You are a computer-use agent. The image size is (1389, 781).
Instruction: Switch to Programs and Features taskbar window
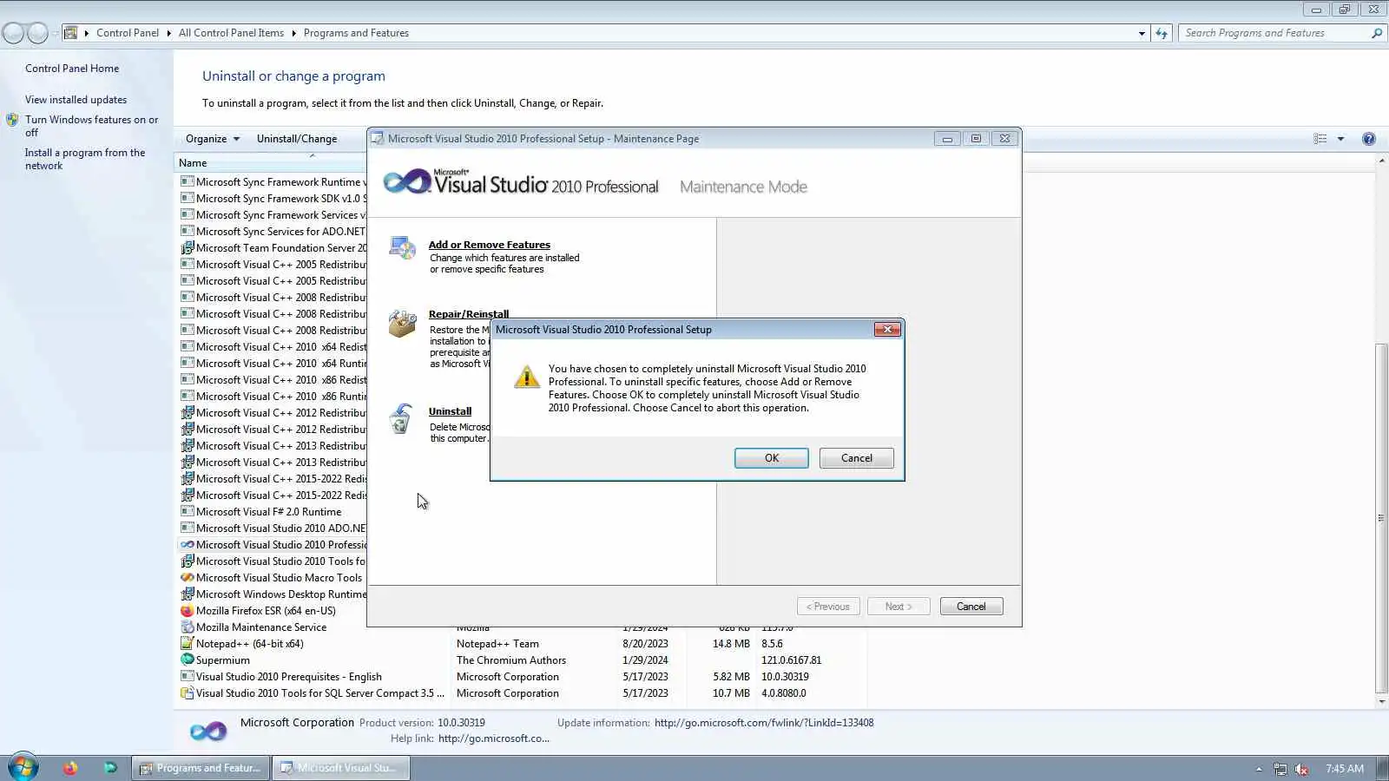pos(201,768)
